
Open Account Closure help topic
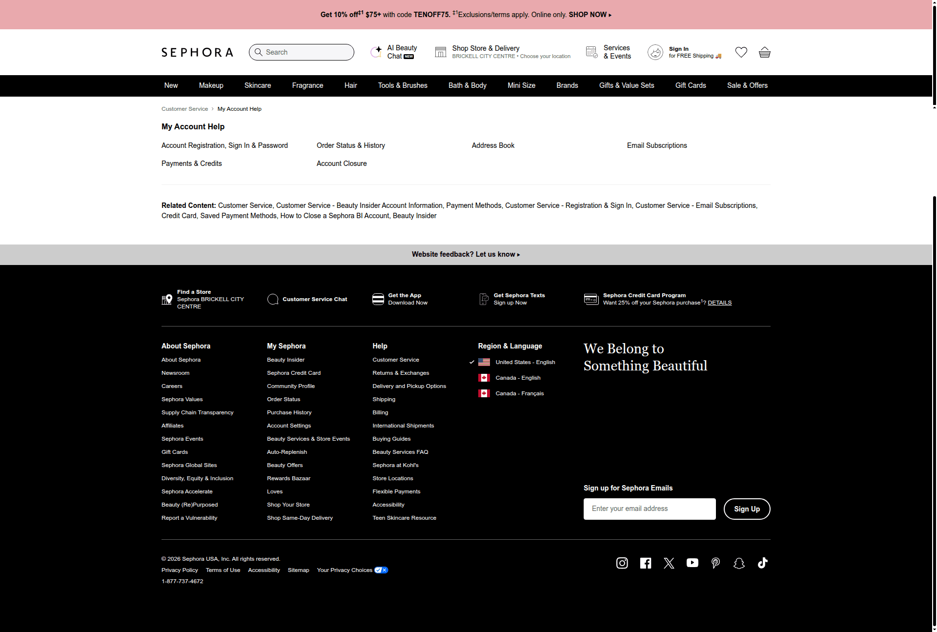342,163
